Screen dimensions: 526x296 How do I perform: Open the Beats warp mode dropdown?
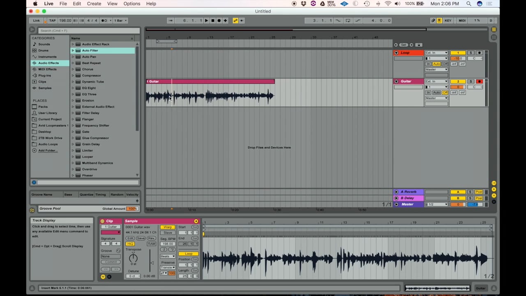[x=167, y=256]
